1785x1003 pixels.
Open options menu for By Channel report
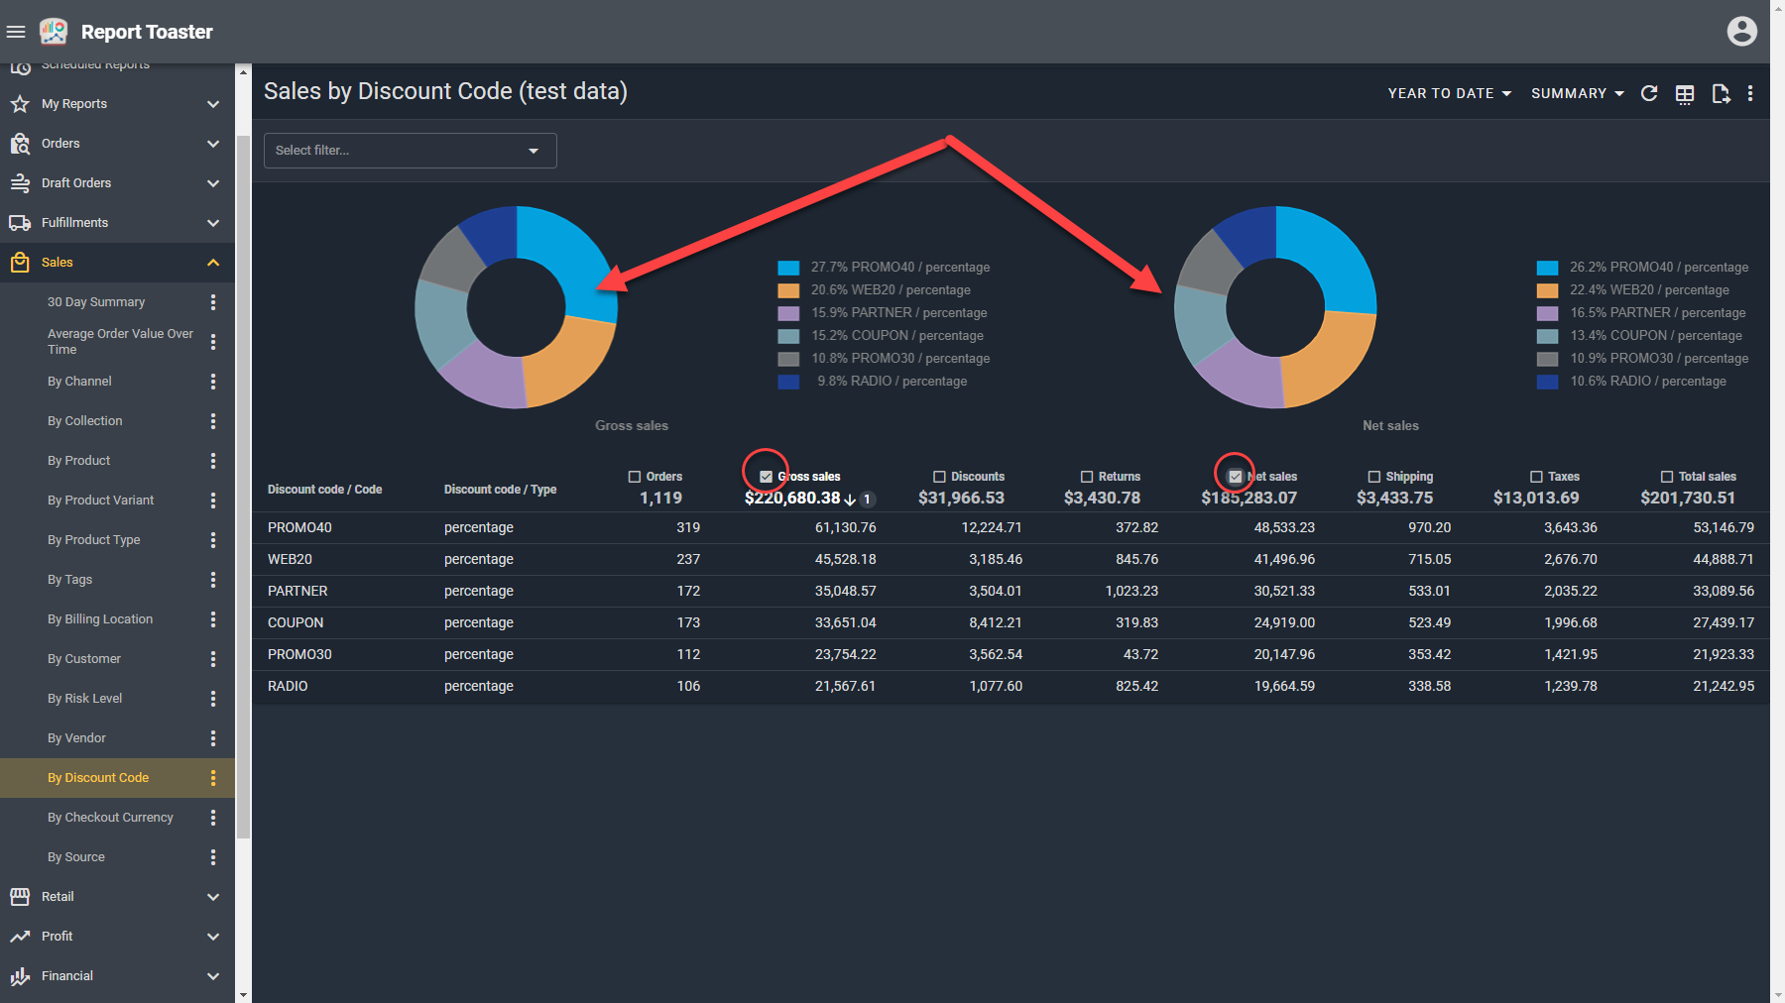click(x=212, y=382)
